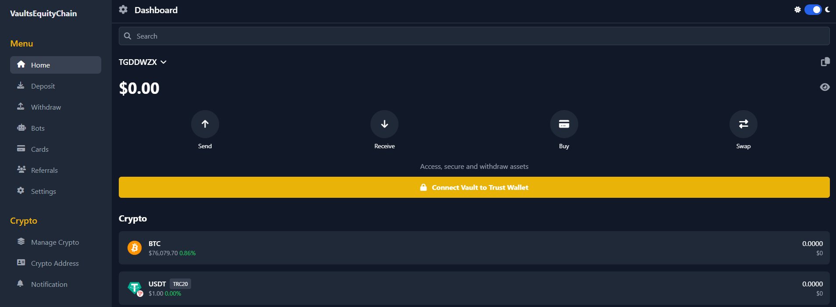The image size is (836, 307).
Task: Click the Dashboard gear icon in header
Action: click(123, 10)
